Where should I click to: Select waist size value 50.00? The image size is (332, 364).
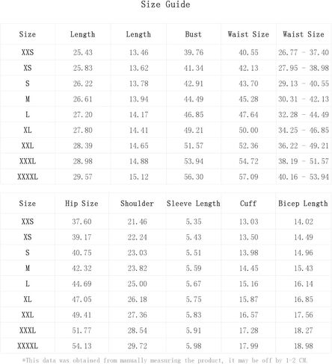[248, 130]
